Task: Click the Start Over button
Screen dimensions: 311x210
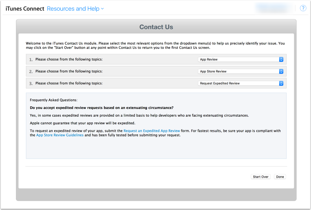Action: [x=261, y=177]
